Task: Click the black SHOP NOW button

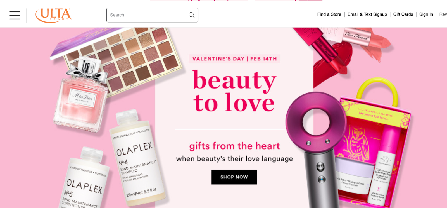Action: tap(234, 177)
